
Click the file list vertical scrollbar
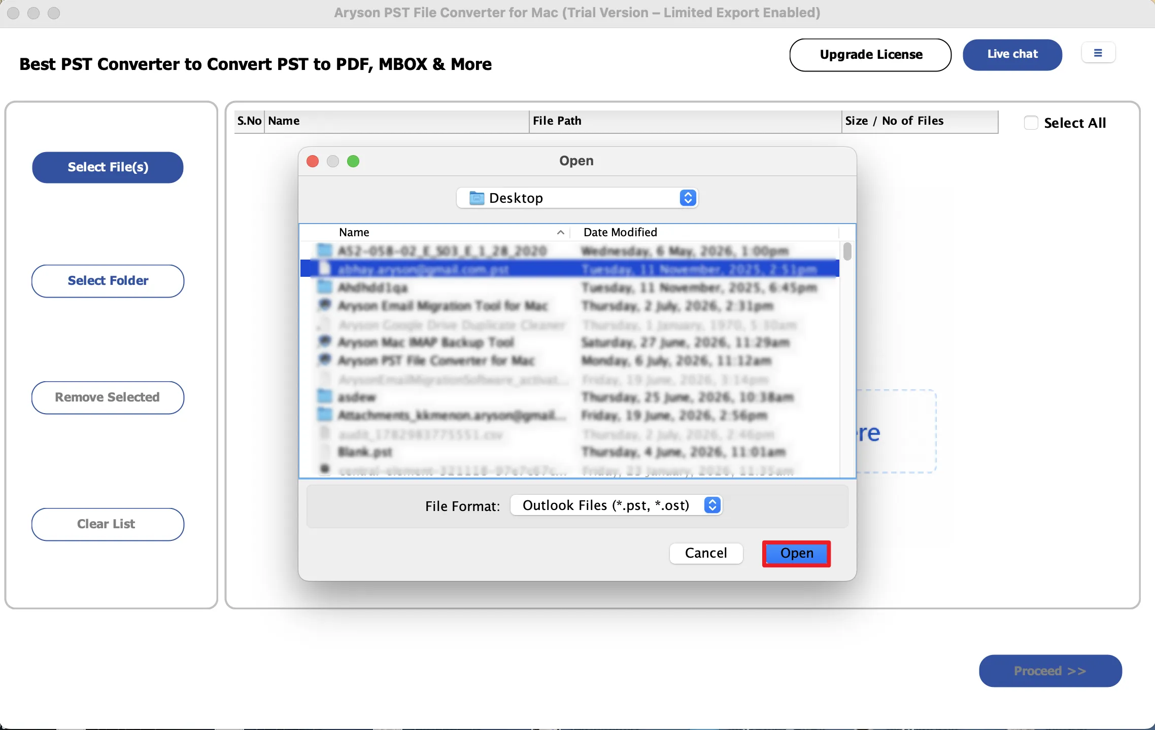pos(847,252)
